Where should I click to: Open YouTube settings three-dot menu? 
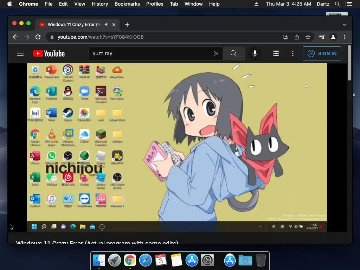[293, 53]
